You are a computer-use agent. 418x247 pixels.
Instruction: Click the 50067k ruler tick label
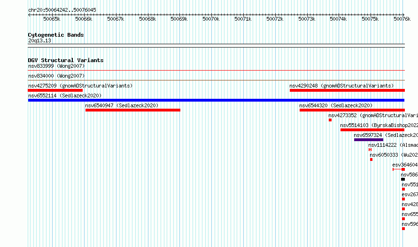[x=116, y=19]
